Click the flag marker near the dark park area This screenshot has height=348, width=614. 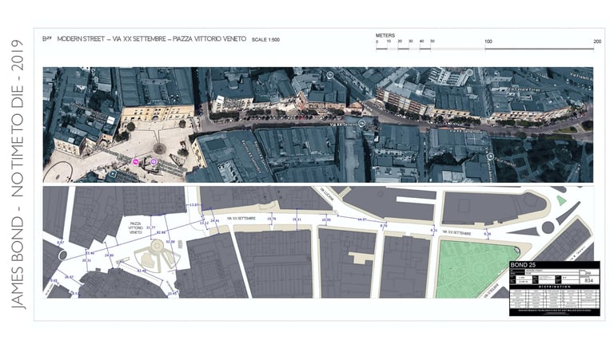click(x=491, y=156)
